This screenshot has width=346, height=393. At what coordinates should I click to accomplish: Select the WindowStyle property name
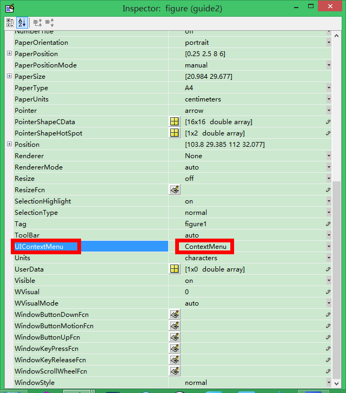coord(35,382)
